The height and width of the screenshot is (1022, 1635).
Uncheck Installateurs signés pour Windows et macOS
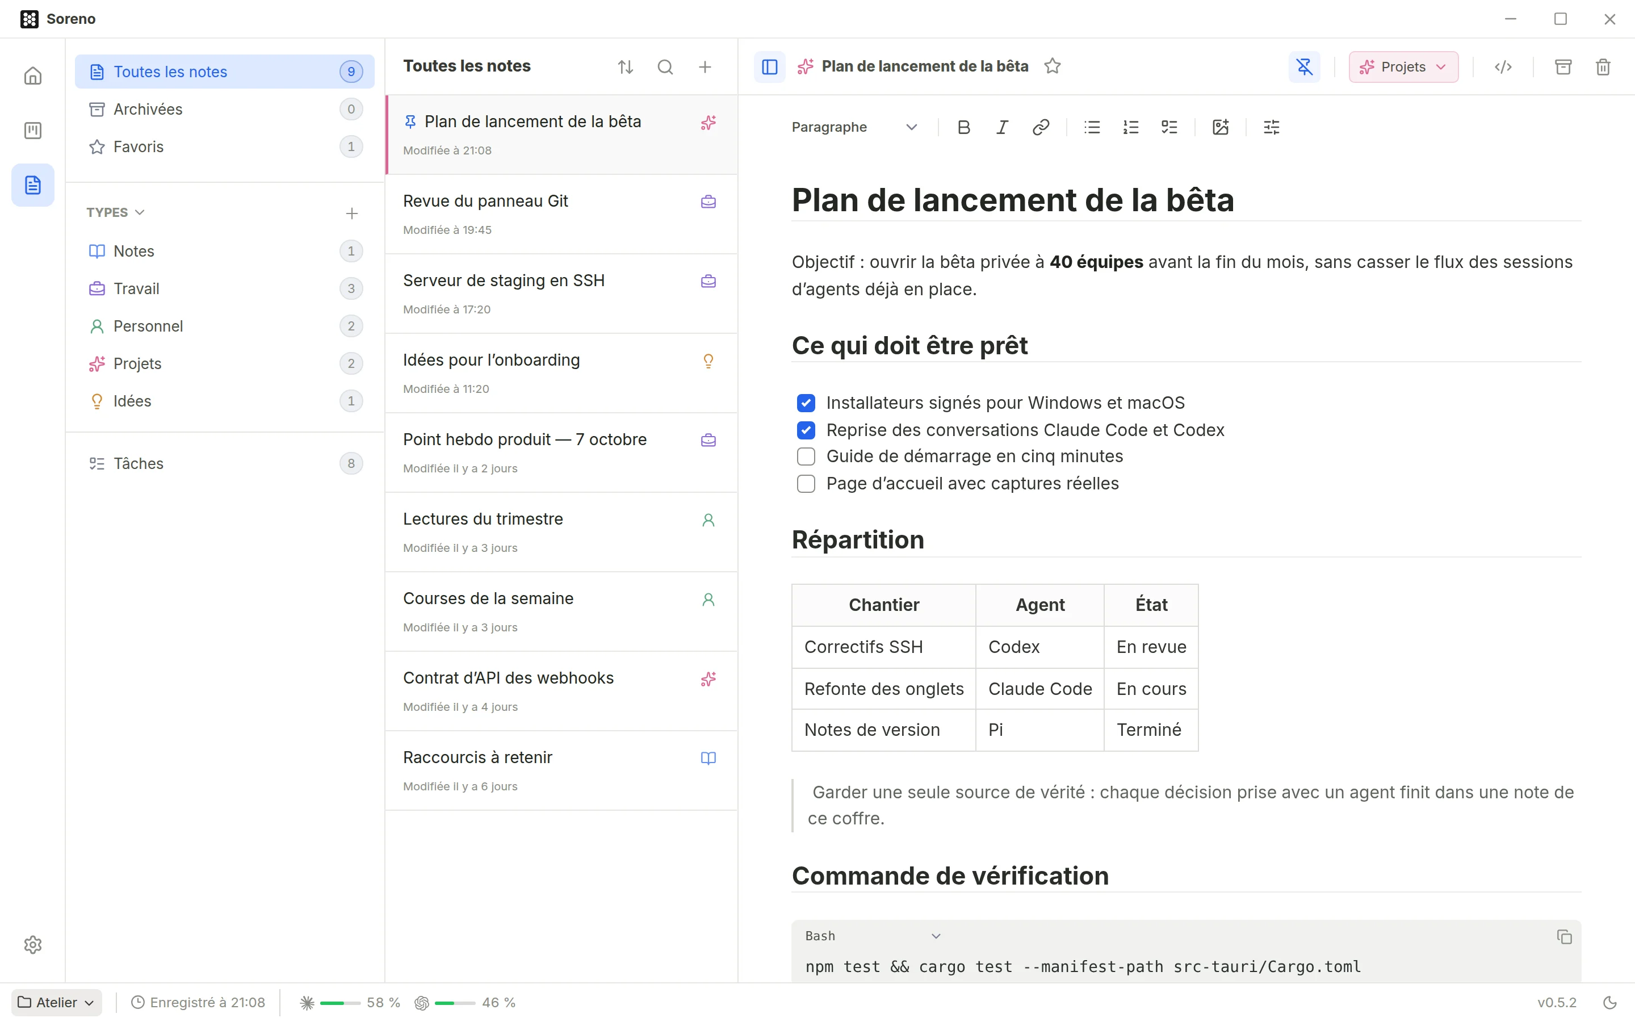(806, 403)
